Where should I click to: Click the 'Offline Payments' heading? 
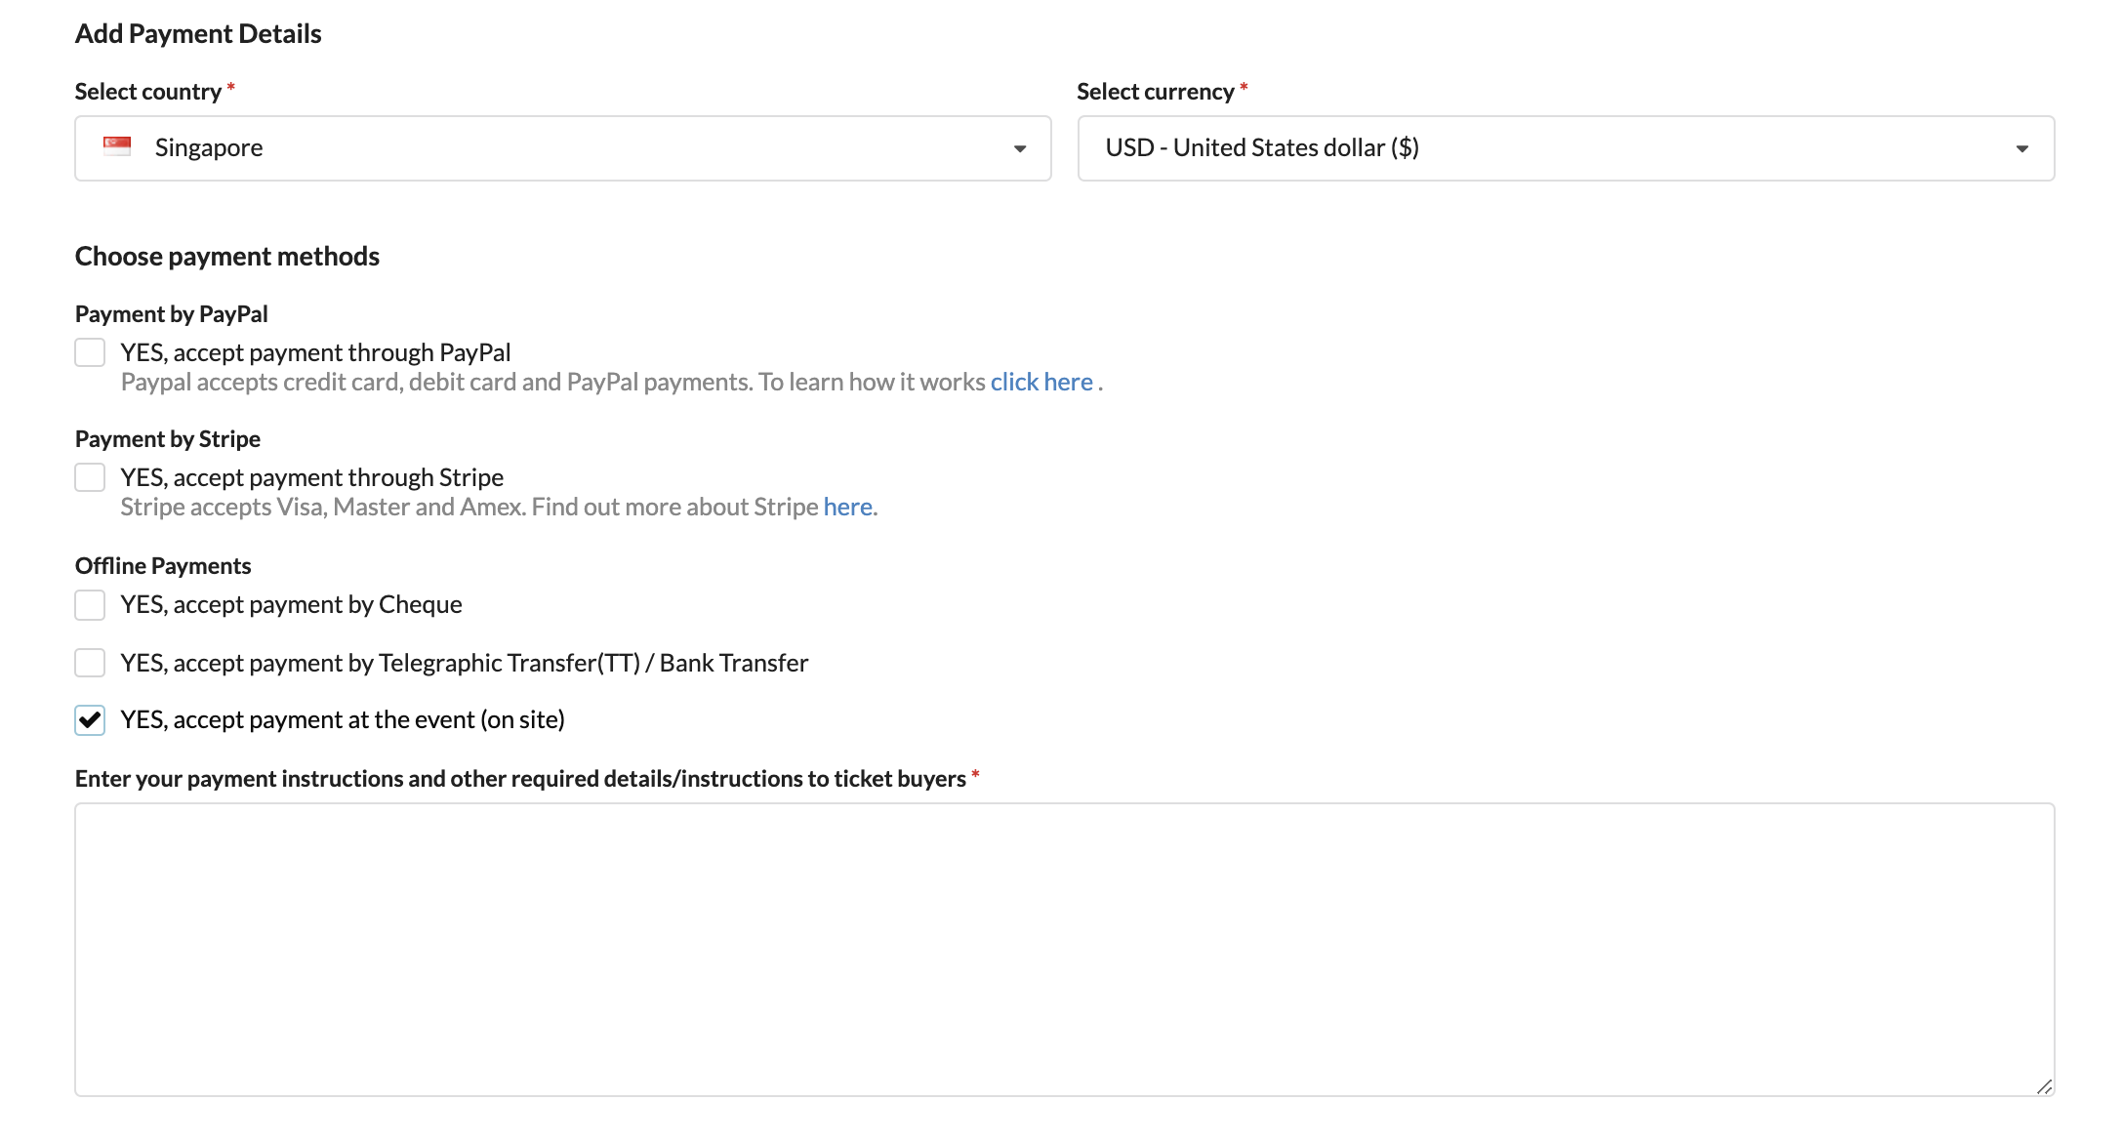(x=163, y=566)
